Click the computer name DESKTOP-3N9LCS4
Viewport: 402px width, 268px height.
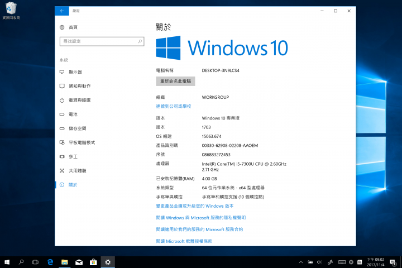[x=221, y=70]
